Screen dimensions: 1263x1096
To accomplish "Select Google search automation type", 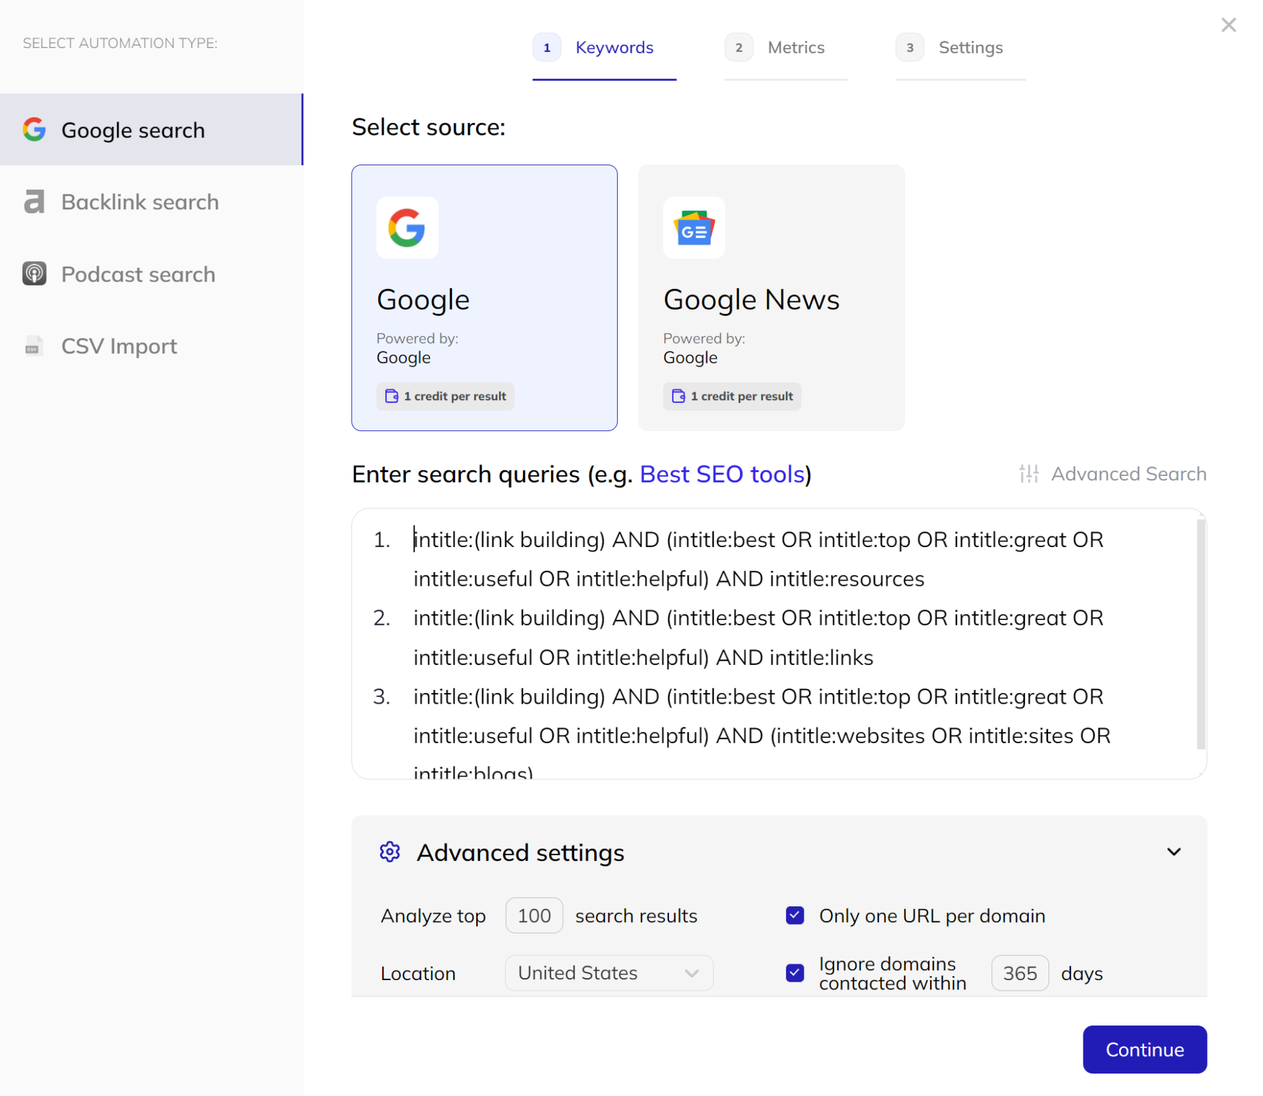I will (x=151, y=130).
